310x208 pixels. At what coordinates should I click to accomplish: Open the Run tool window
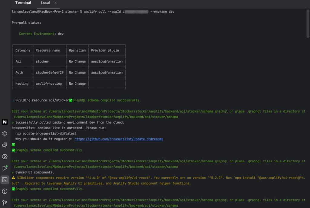click(5, 168)
